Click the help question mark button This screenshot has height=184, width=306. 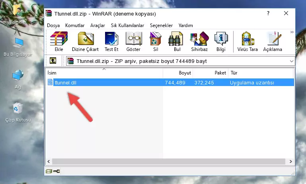(268, 13)
